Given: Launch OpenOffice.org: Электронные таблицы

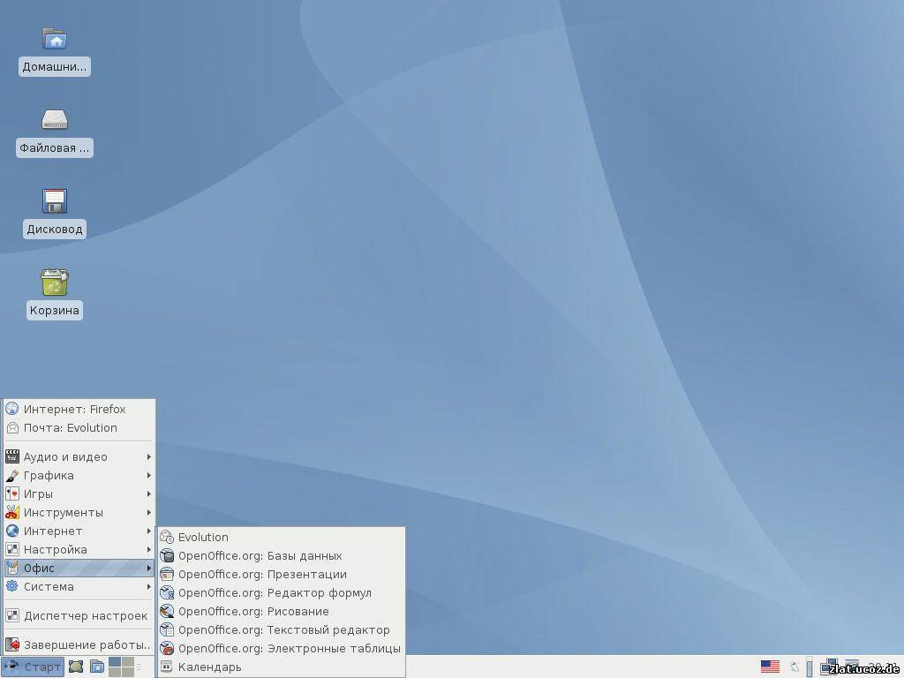Looking at the screenshot, I should (x=282, y=649).
